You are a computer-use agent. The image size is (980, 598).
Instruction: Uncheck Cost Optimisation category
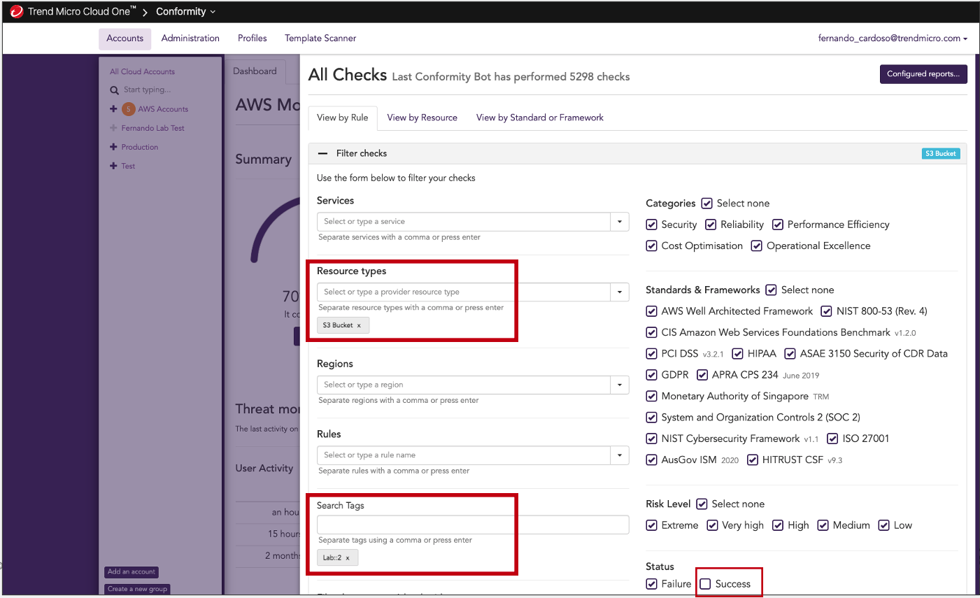point(652,246)
